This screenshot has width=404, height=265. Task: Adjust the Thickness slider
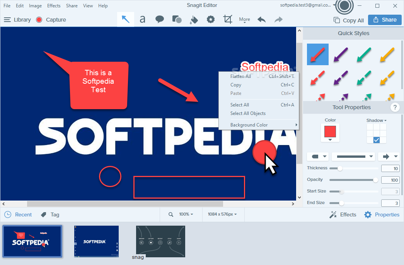[340, 168]
